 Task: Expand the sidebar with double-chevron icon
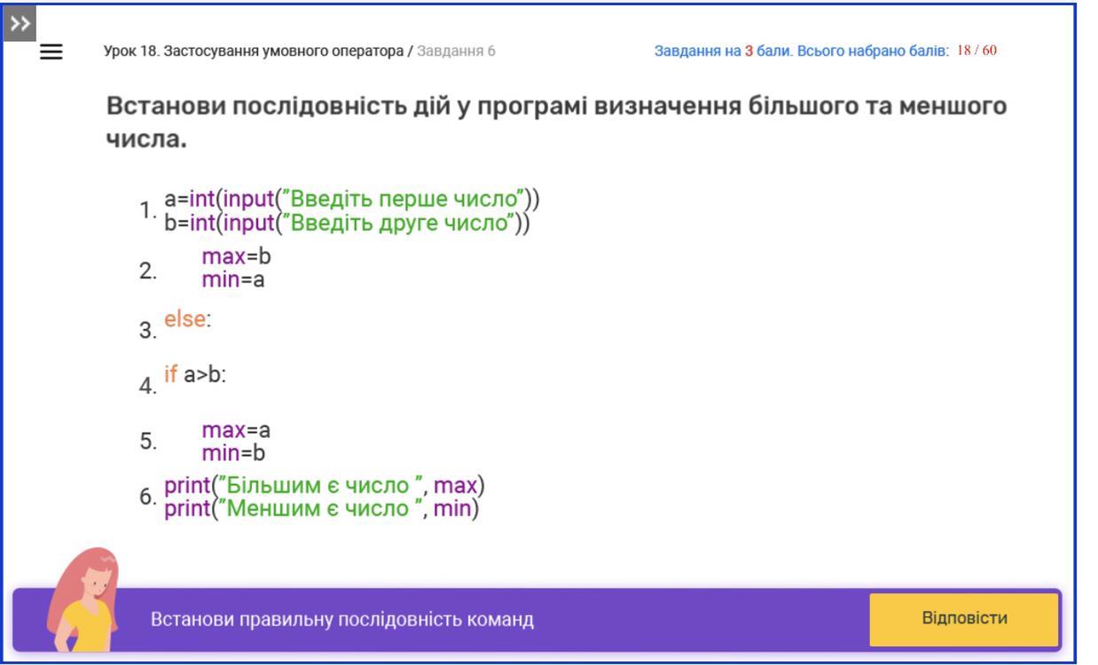tap(21, 23)
